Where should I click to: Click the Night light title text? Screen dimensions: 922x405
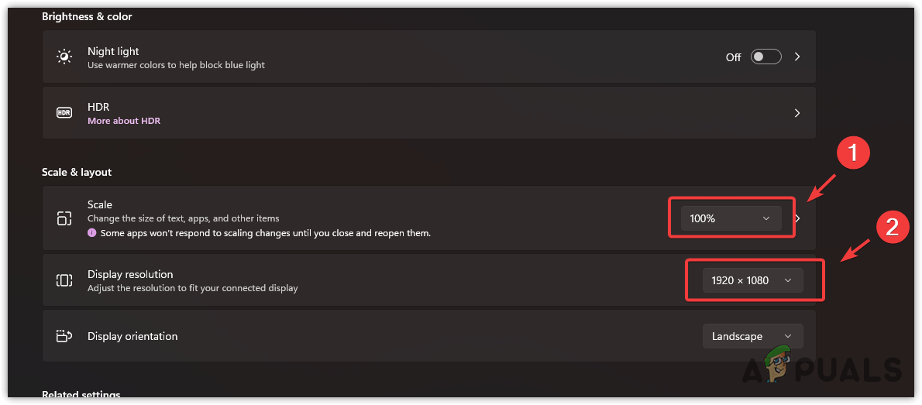[113, 51]
